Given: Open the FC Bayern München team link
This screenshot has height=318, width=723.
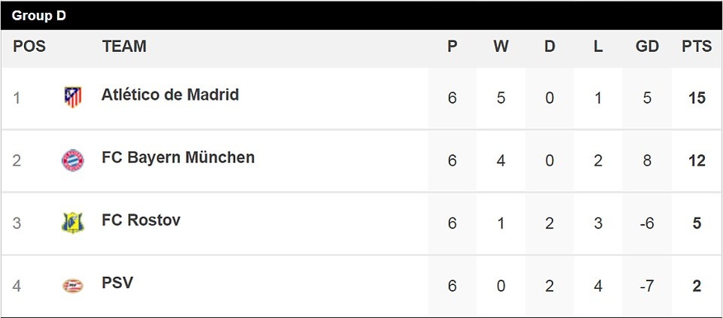Looking at the screenshot, I should click(178, 158).
